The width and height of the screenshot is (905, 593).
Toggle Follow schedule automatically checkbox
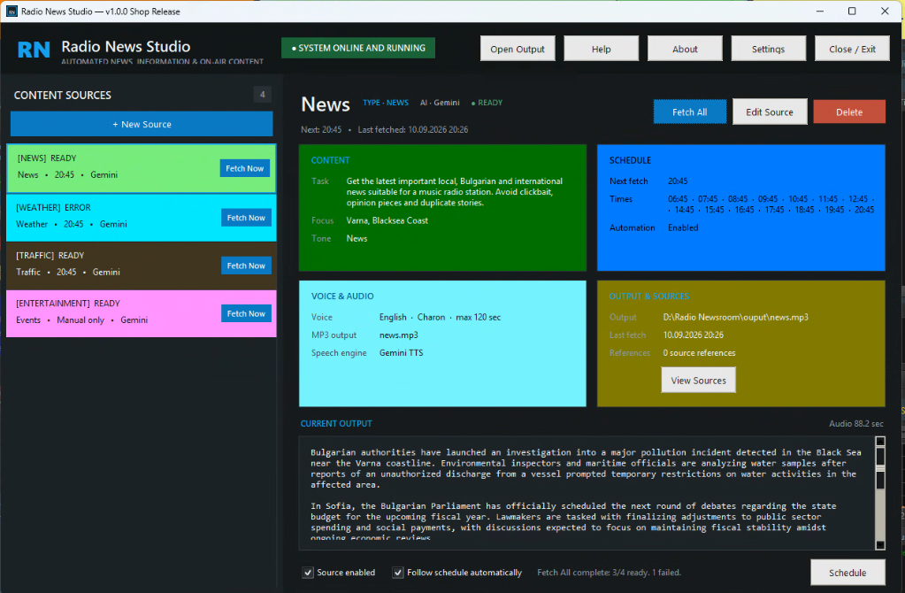pos(398,573)
